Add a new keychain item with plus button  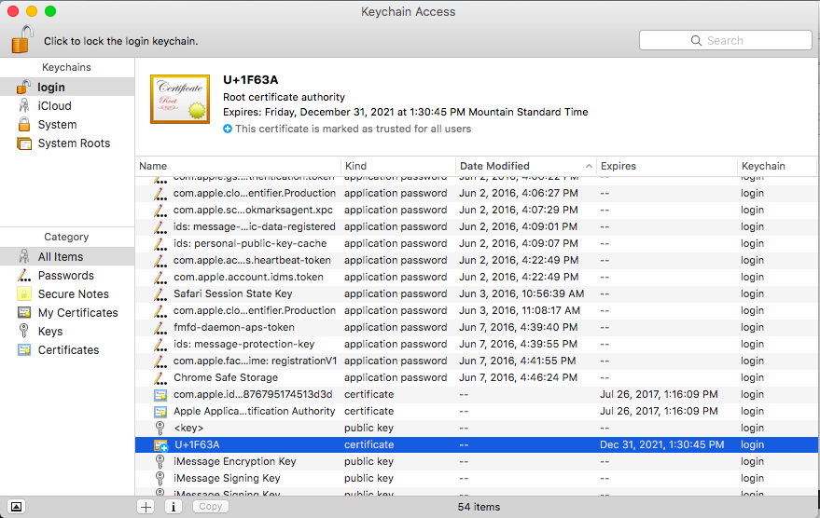point(146,507)
